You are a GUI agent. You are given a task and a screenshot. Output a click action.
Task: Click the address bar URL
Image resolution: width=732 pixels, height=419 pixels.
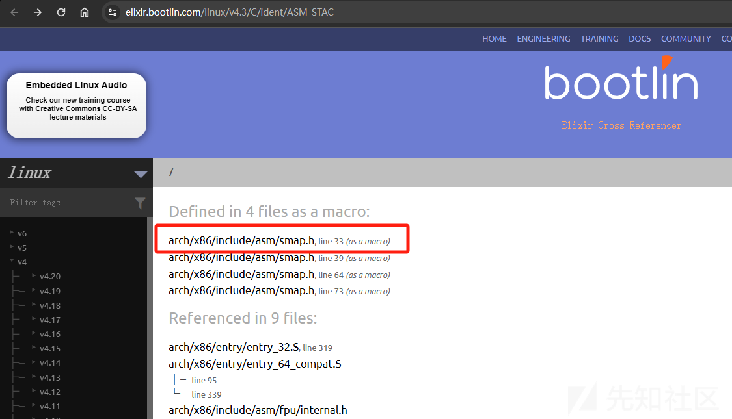click(229, 12)
